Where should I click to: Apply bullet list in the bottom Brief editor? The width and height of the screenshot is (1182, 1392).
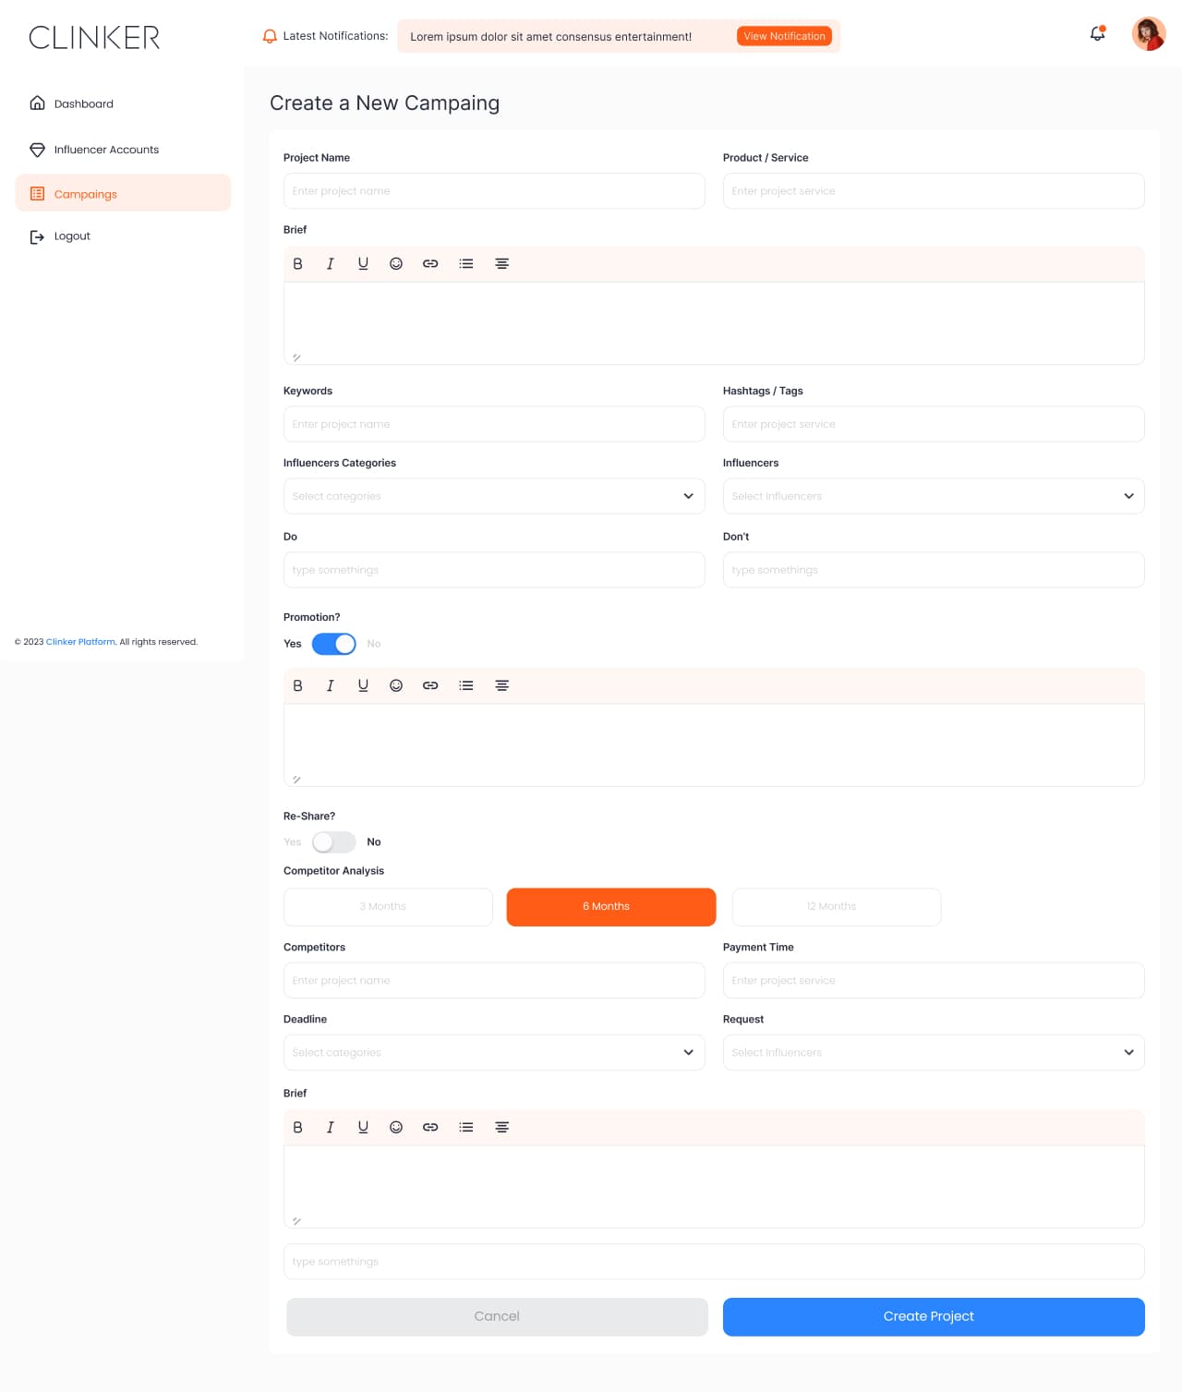pos(466,1127)
